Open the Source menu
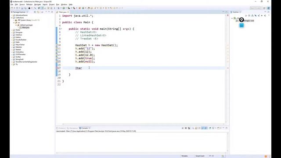 pyautogui.click(x=22, y=4)
